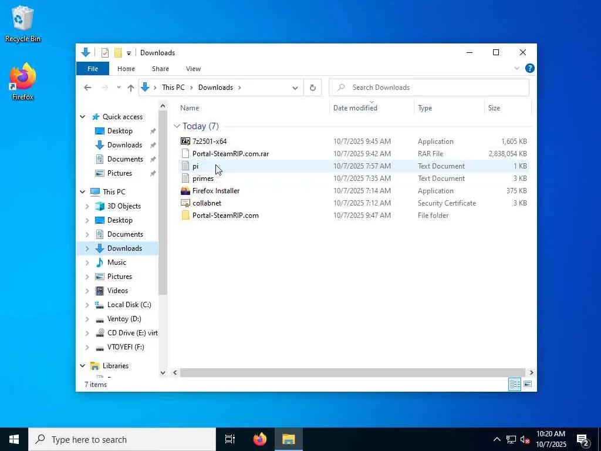The height and width of the screenshot is (451, 601).
Task: Collapse the Quick access tree node
Action: (x=82, y=117)
